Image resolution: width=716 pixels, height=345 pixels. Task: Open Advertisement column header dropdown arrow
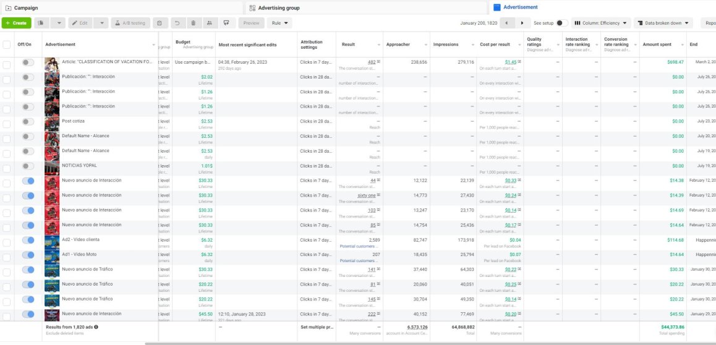pos(153,45)
